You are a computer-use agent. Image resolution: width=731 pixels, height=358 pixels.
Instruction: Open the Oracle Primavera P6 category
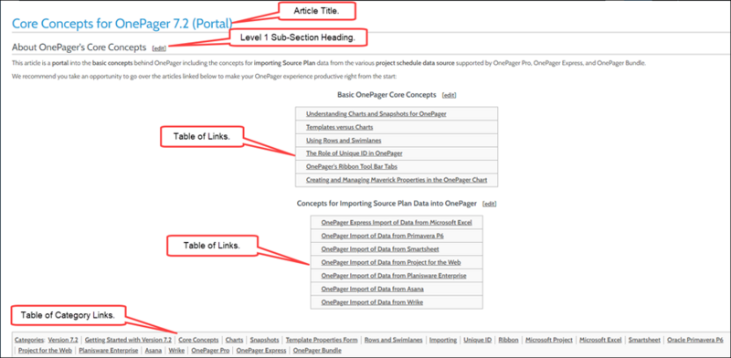(x=695, y=341)
